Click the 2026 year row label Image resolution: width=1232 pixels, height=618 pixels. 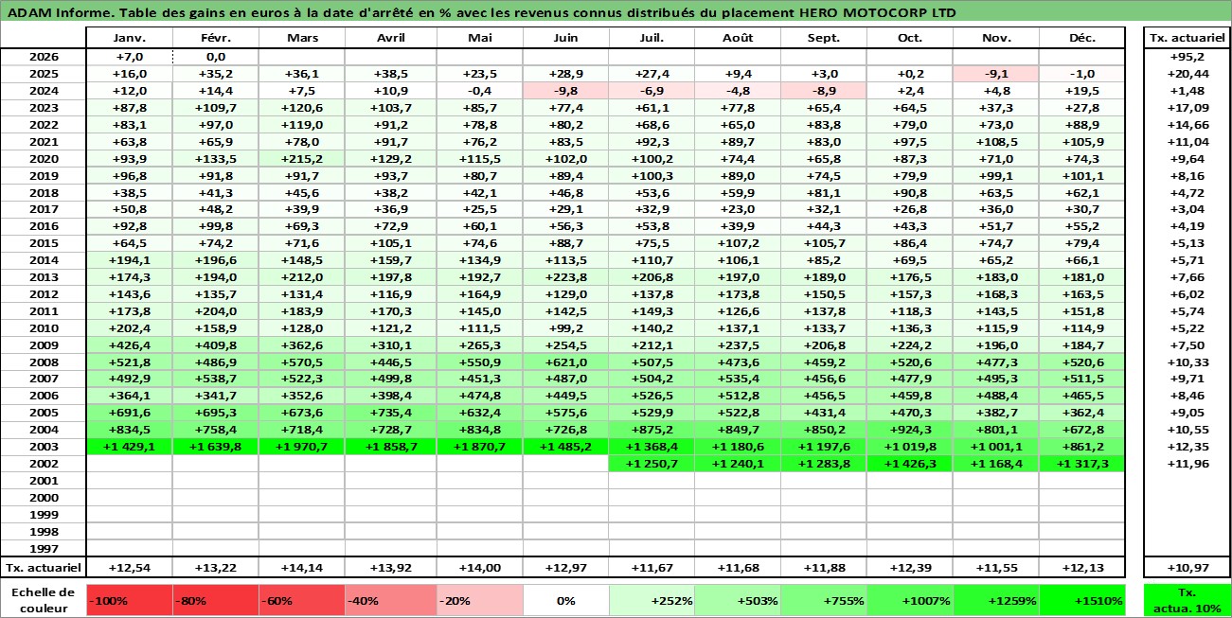(44, 57)
